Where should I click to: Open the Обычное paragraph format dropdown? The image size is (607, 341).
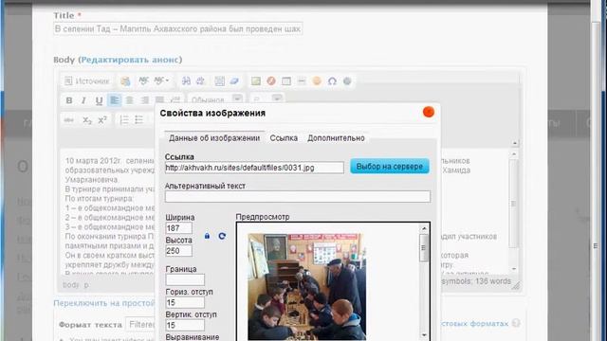pos(216,100)
